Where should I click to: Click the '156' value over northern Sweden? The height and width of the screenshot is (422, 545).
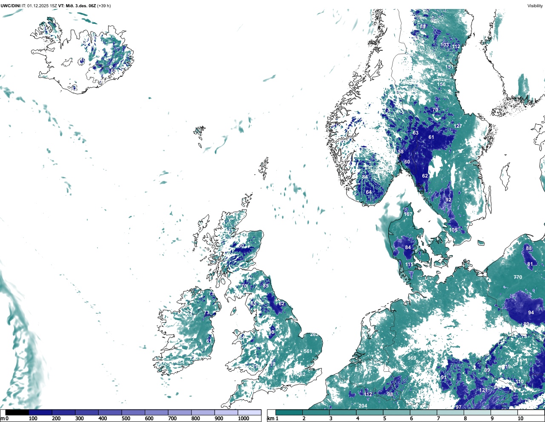click(441, 84)
